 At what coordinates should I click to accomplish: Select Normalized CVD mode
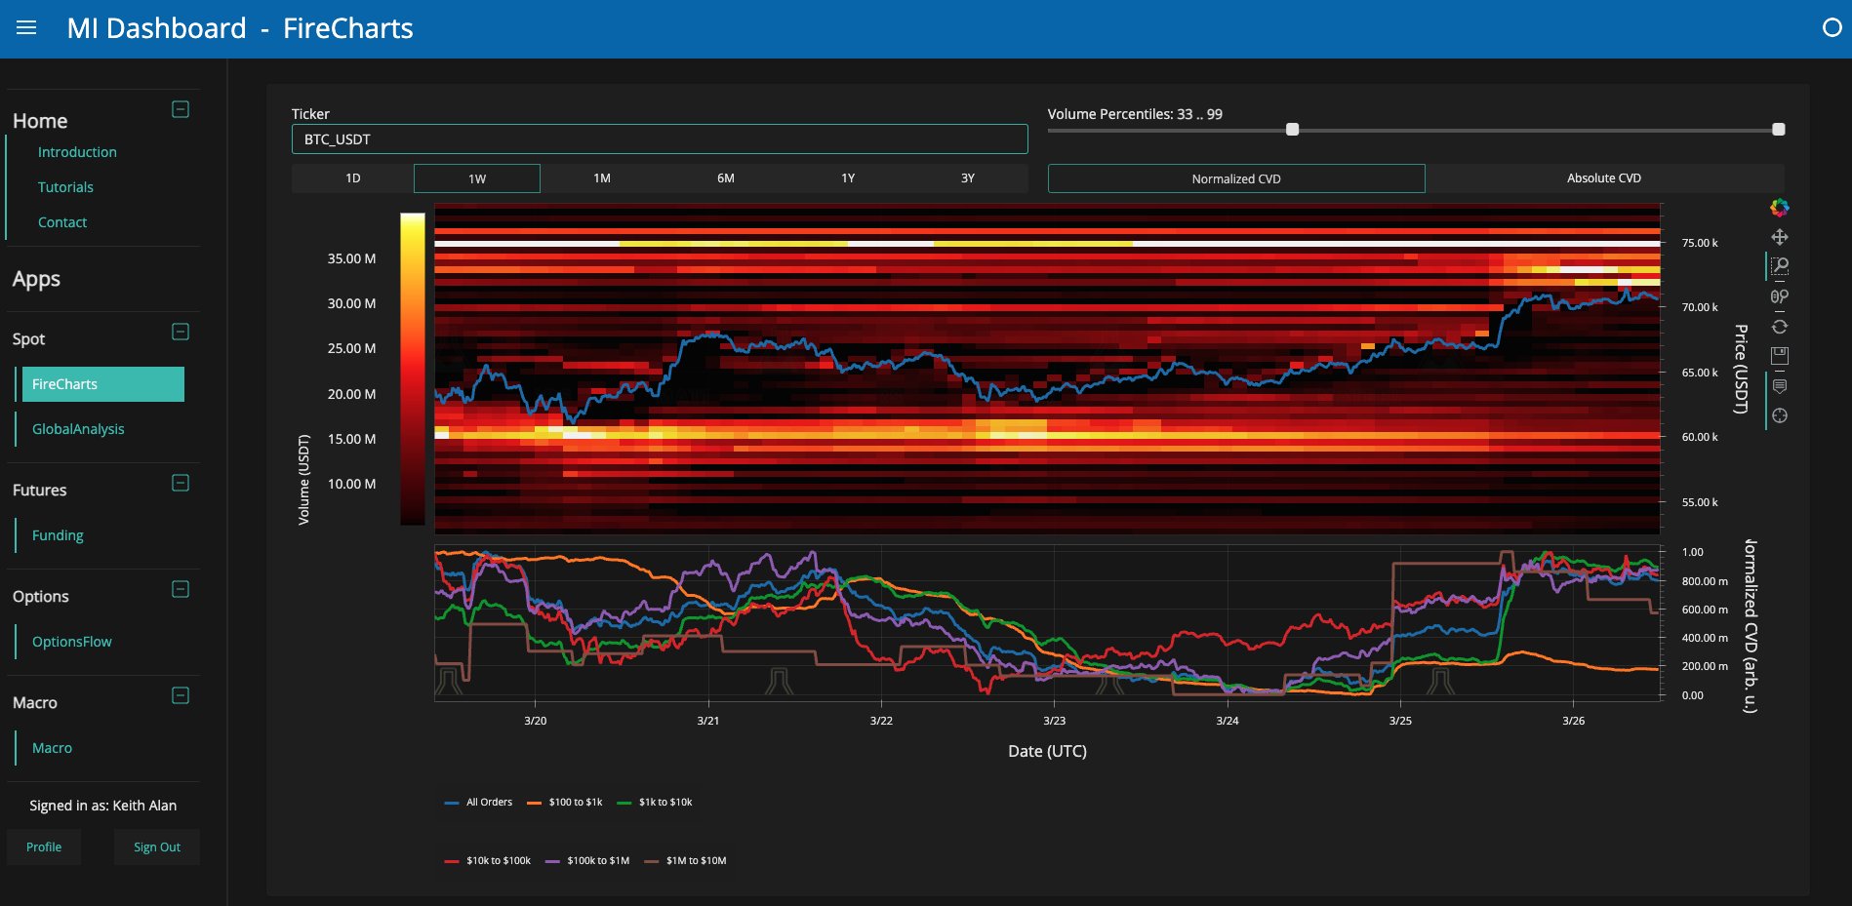1236,178
